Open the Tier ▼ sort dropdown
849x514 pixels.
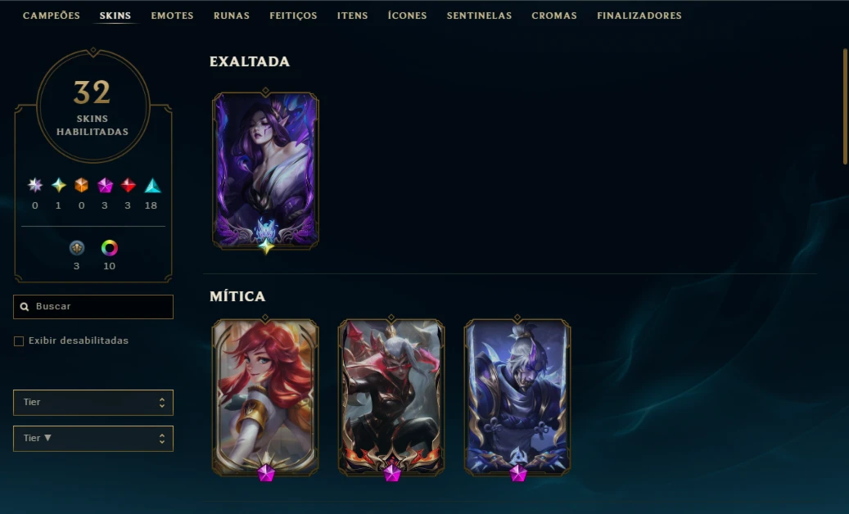coord(93,439)
